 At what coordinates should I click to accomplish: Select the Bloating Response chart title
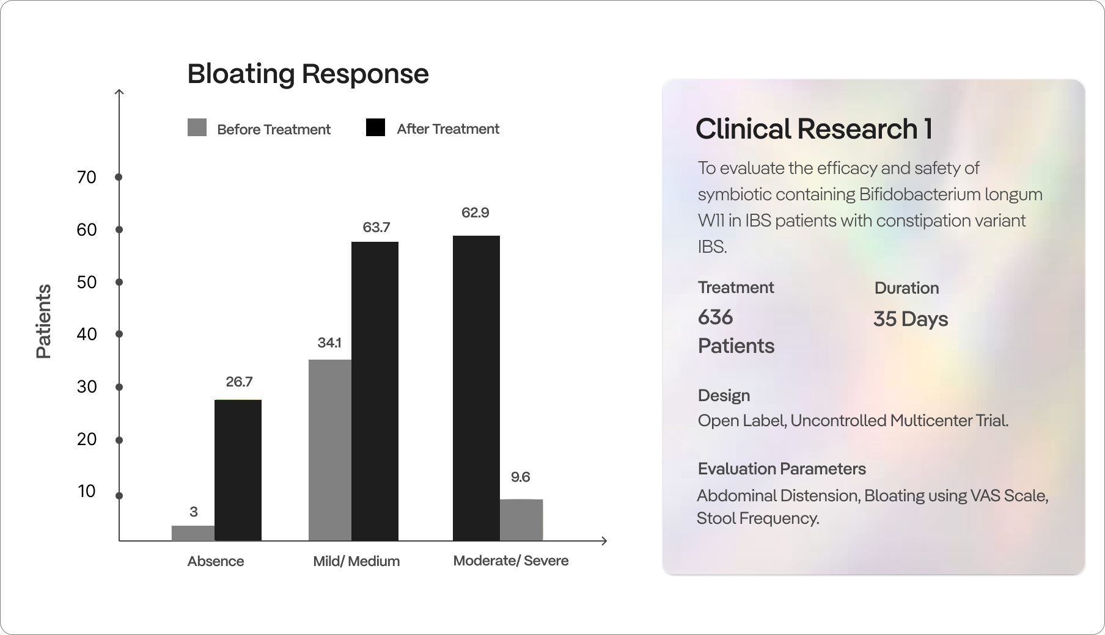pos(308,74)
